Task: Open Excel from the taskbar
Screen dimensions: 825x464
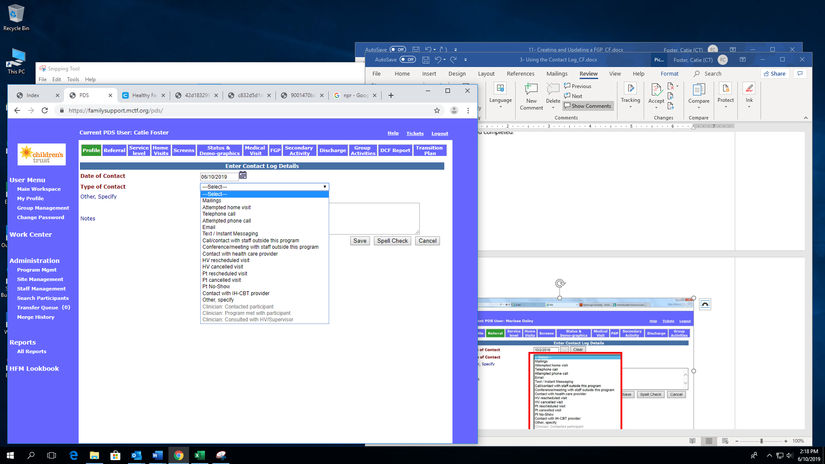Action: tap(200, 455)
